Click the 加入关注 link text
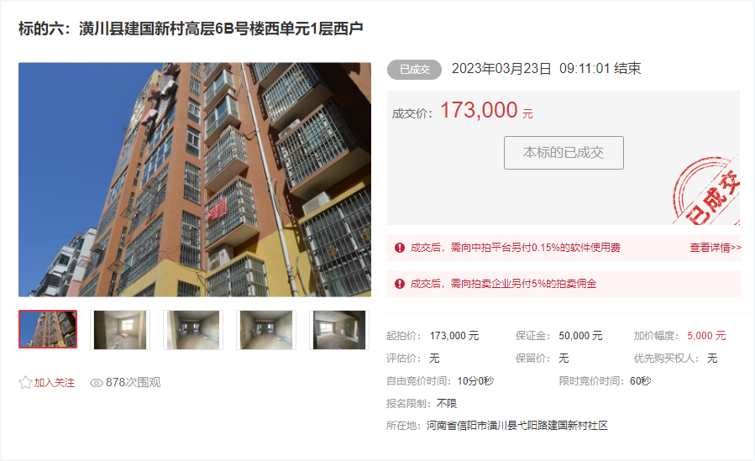 pos(55,383)
